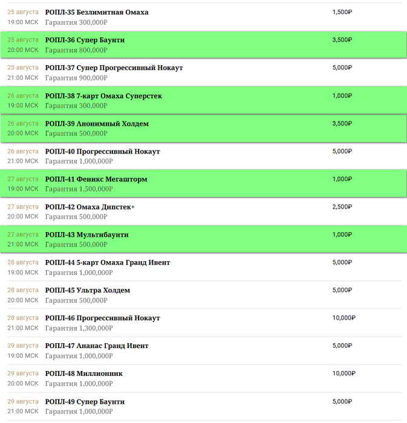
Task: Click 2,500₽ buy-in of РОПЛ-42
Action: [x=342, y=207]
